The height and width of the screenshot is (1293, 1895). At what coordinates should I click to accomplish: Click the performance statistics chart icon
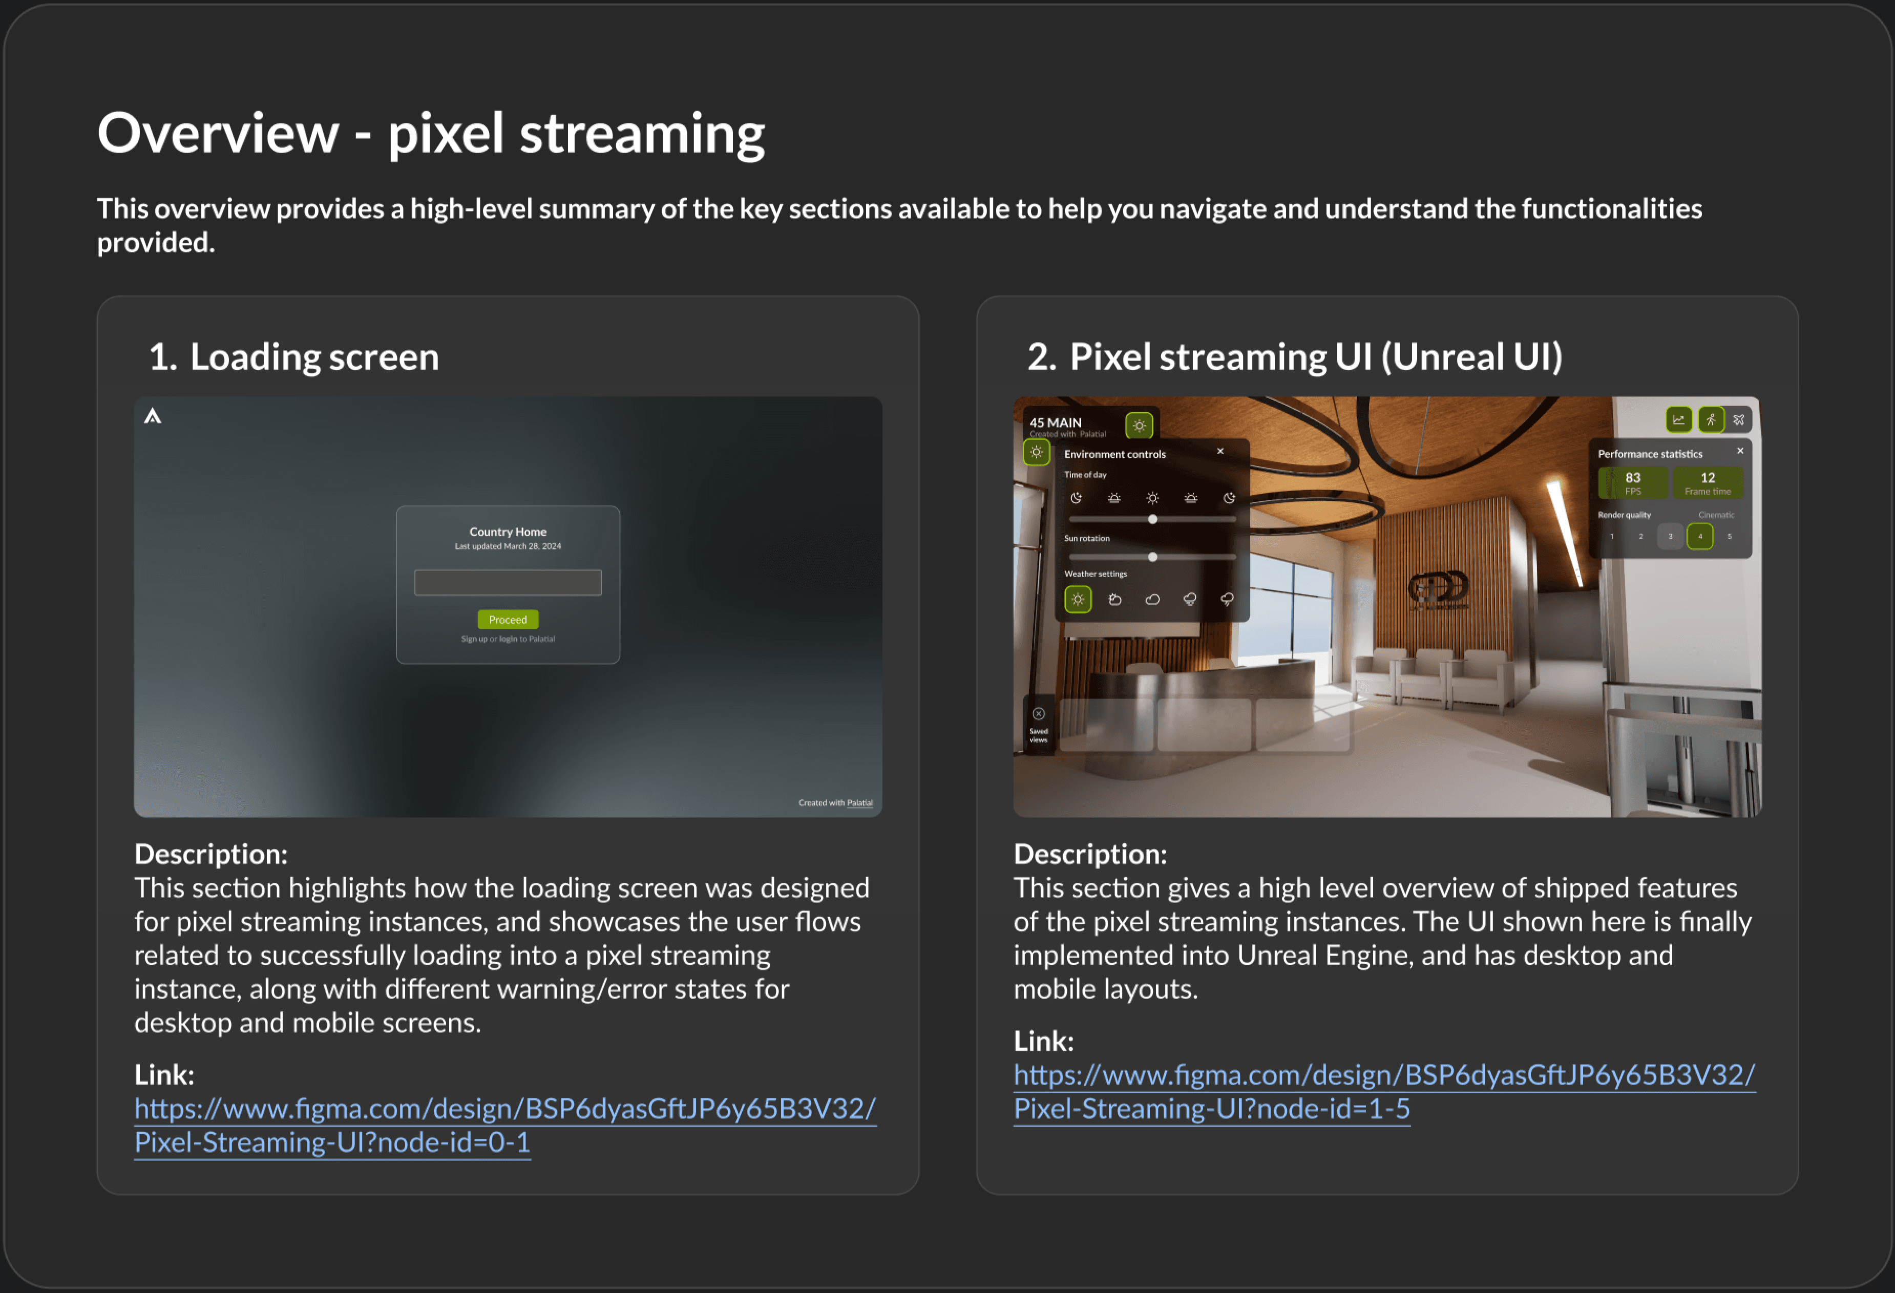(x=1678, y=420)
